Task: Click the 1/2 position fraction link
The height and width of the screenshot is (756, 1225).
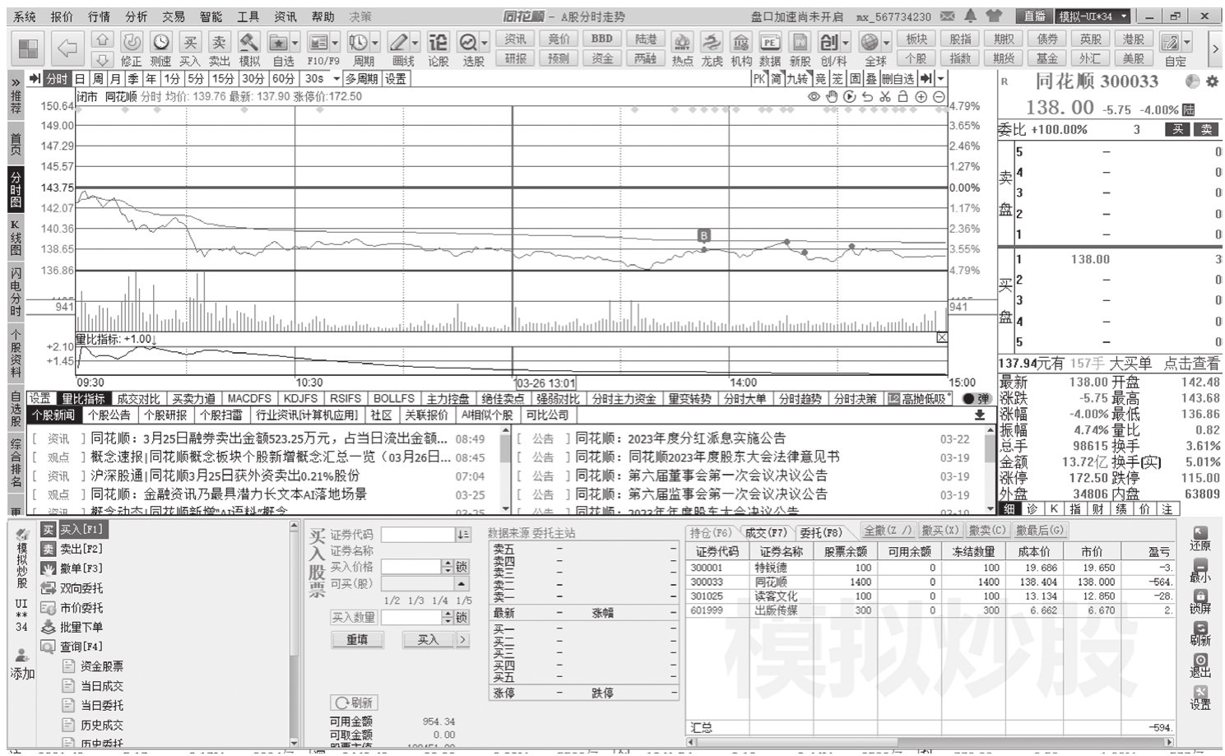Action: pos(392,601)
